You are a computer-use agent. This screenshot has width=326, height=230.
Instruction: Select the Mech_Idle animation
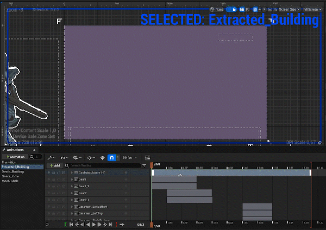click(x=10, y=181)
